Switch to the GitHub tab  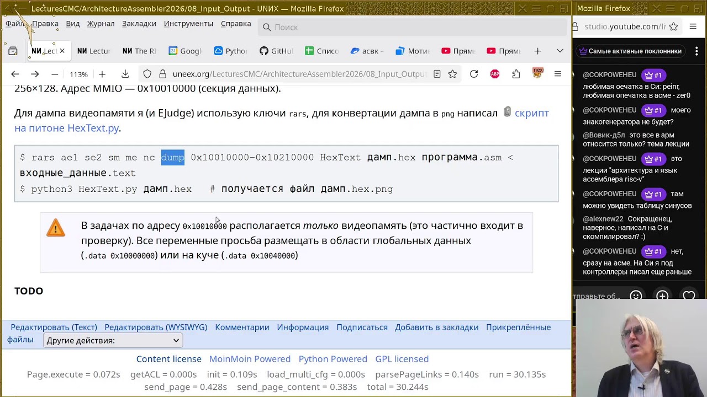click(277, 51)
